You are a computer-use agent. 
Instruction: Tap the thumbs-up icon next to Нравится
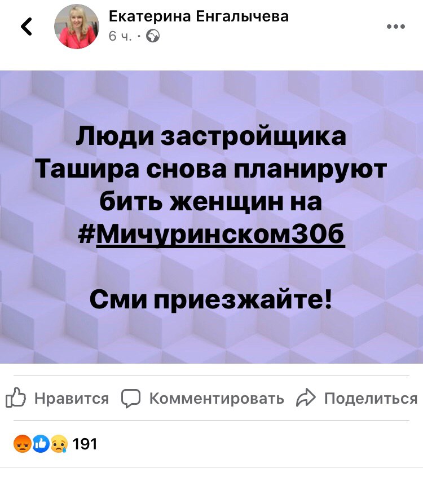tap(16, 397)
